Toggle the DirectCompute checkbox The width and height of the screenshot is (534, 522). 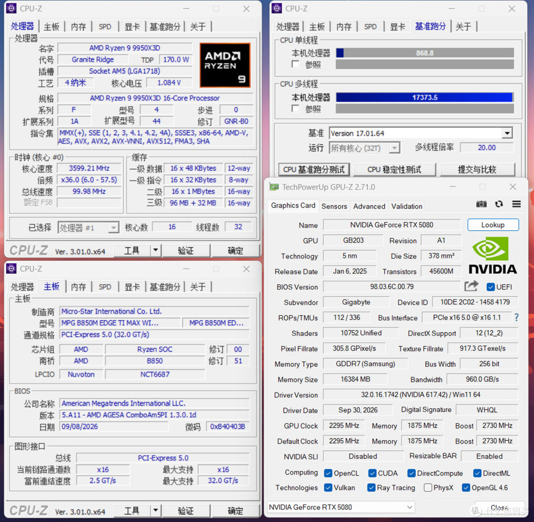pos(411,473)
